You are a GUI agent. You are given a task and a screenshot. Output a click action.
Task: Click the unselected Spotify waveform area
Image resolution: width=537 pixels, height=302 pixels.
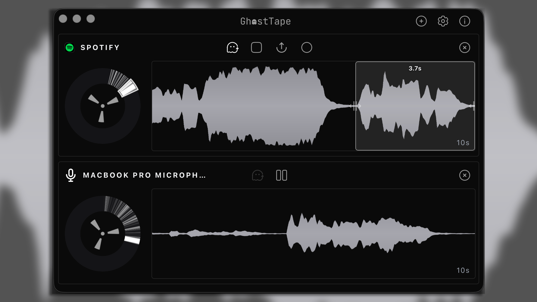point(254,106)
